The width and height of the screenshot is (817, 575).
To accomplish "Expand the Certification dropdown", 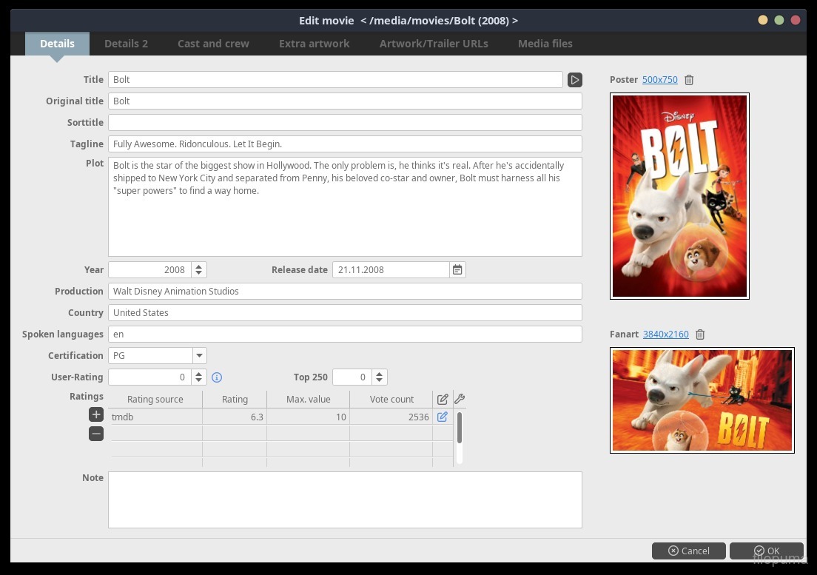I will click(x=199, y=356).
